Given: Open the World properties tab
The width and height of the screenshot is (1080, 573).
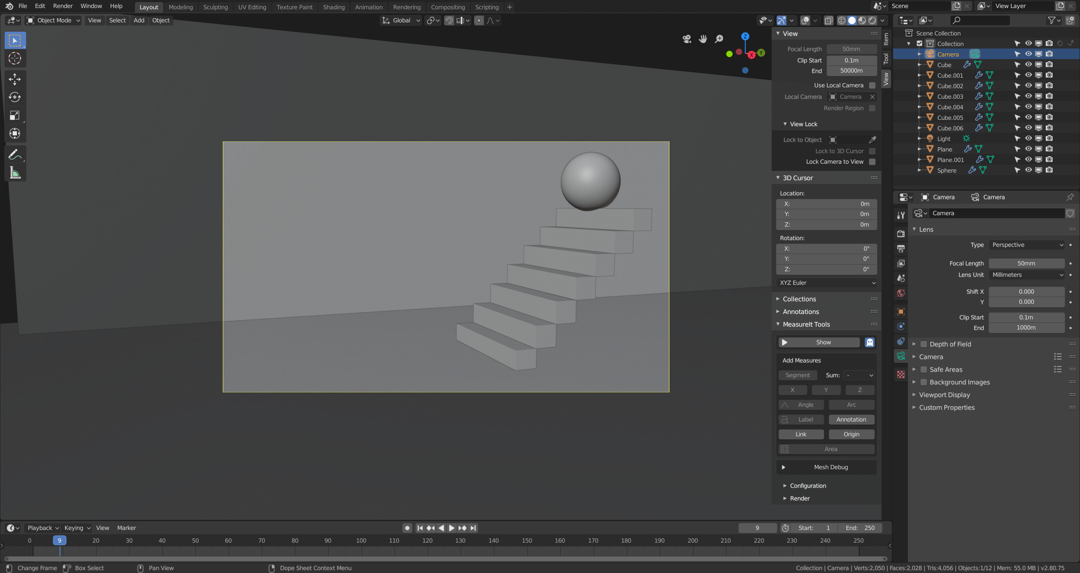Looking at the screenshot, I should click(901, 293).
